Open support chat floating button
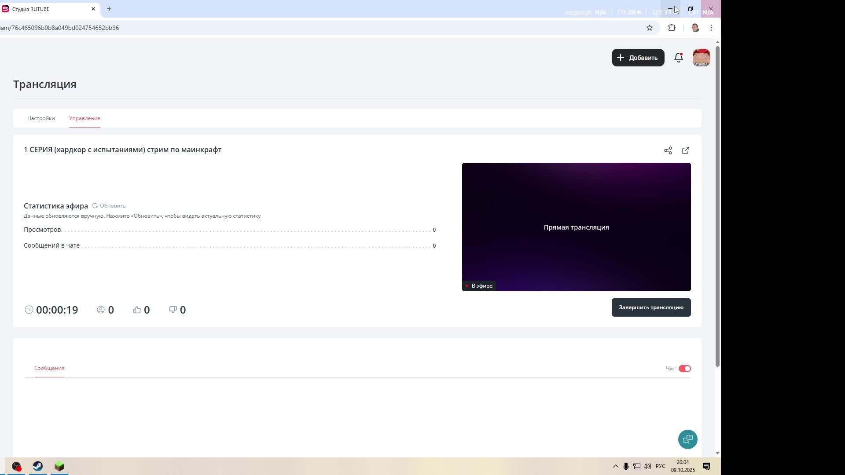 point(687,439)
